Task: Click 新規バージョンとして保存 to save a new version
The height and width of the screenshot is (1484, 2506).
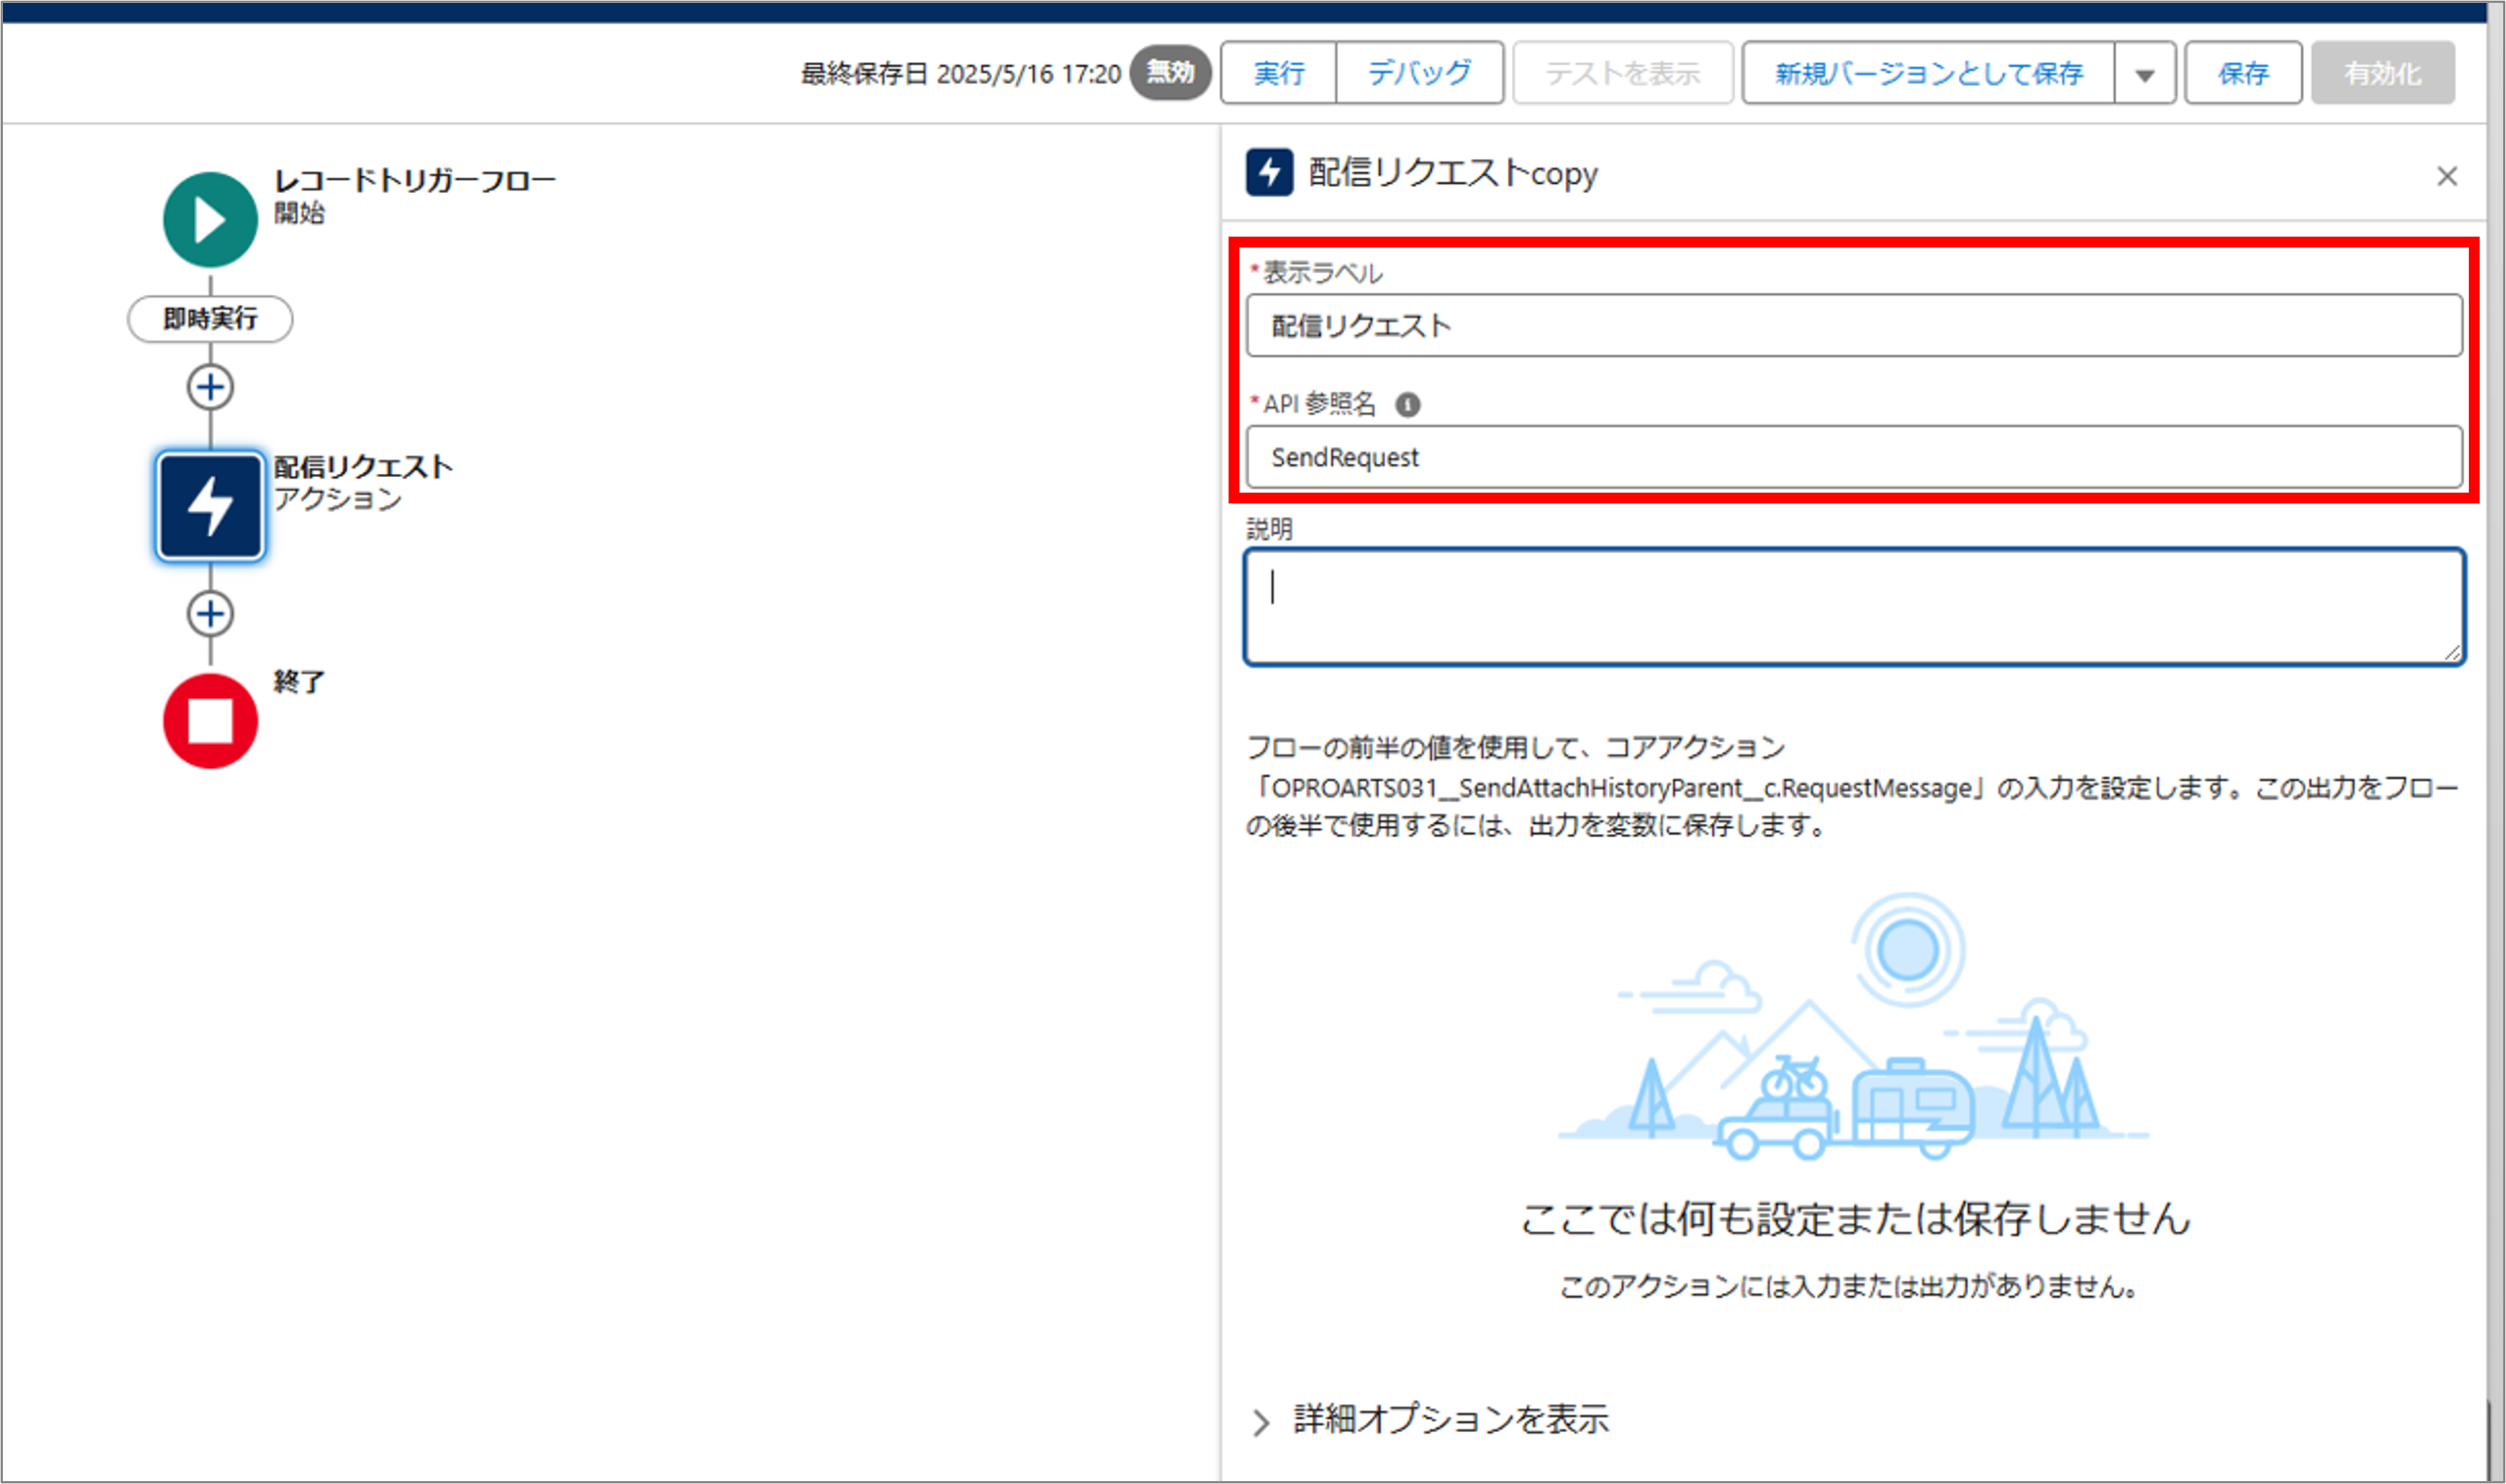Action: coord(1925,72)
